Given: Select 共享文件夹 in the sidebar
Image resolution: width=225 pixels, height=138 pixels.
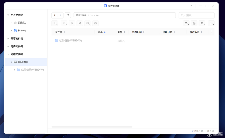Looking at the screenshot, I should (17, 39).
